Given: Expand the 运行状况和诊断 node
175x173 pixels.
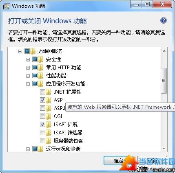Looking at the screenshot, I should click(x=28, y=149).
